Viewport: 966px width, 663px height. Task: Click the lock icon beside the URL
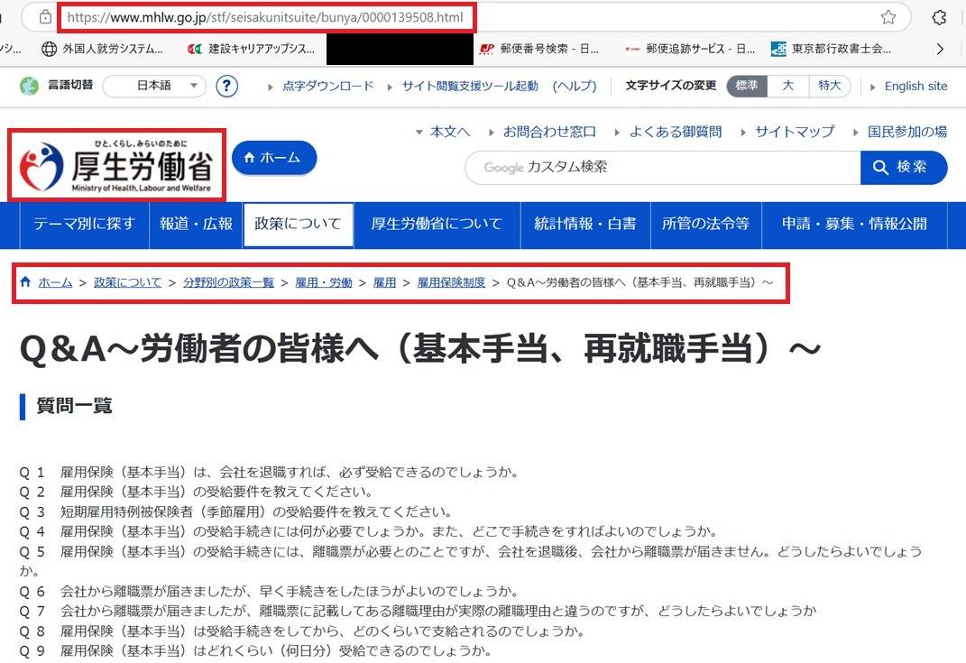[45, 17]
